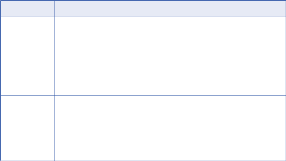
Task: Click the column divider in the first body row
Action: tap(55, 32)
